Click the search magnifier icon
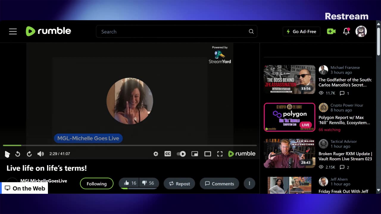The height and width of the screenshot is (214, 381). point(251,32)
